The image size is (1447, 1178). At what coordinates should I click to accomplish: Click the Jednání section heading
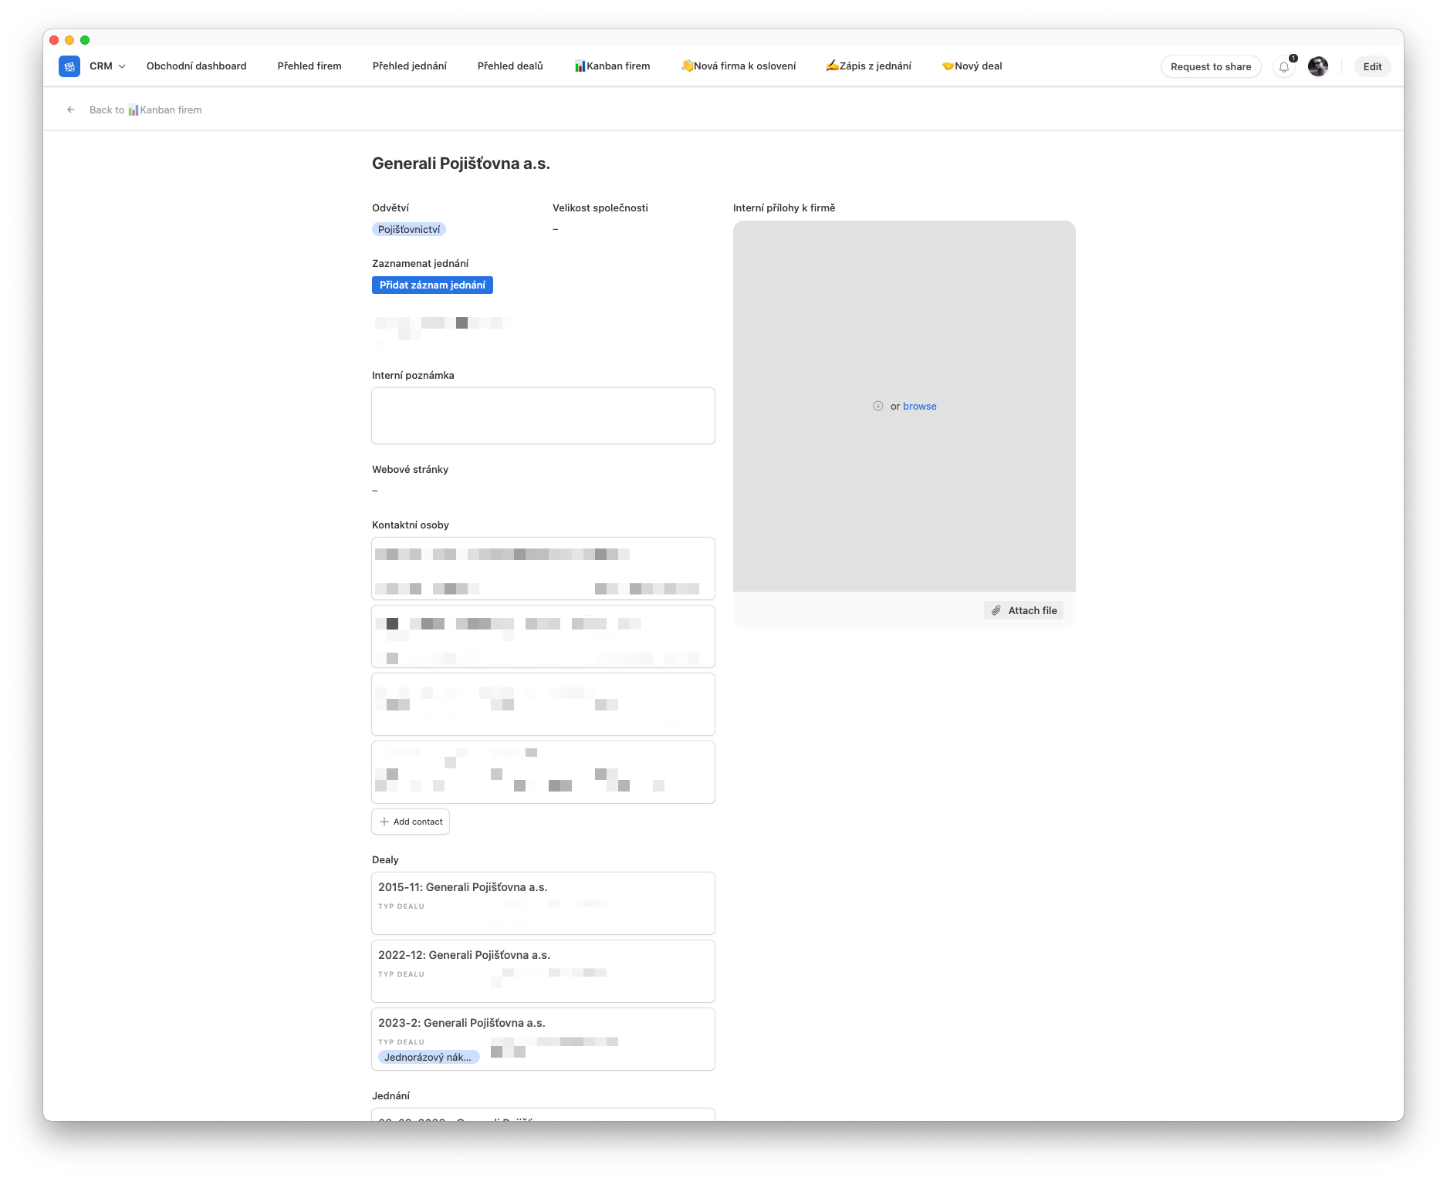click(x=390, y=1096)
